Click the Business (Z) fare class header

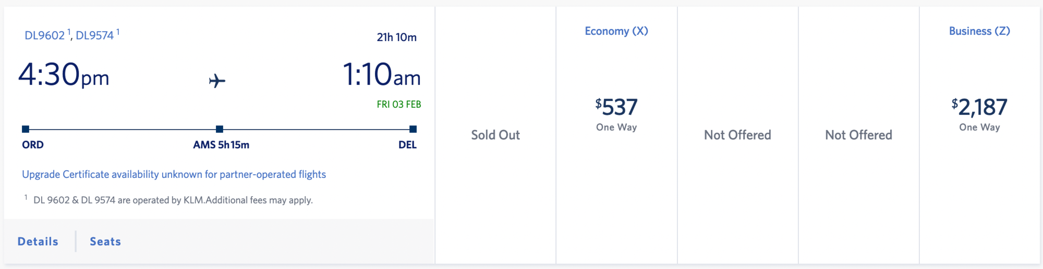coord(979,31)
